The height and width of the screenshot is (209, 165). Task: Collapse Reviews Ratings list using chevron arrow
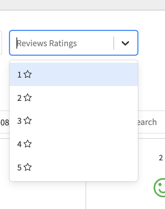point(125,43)
